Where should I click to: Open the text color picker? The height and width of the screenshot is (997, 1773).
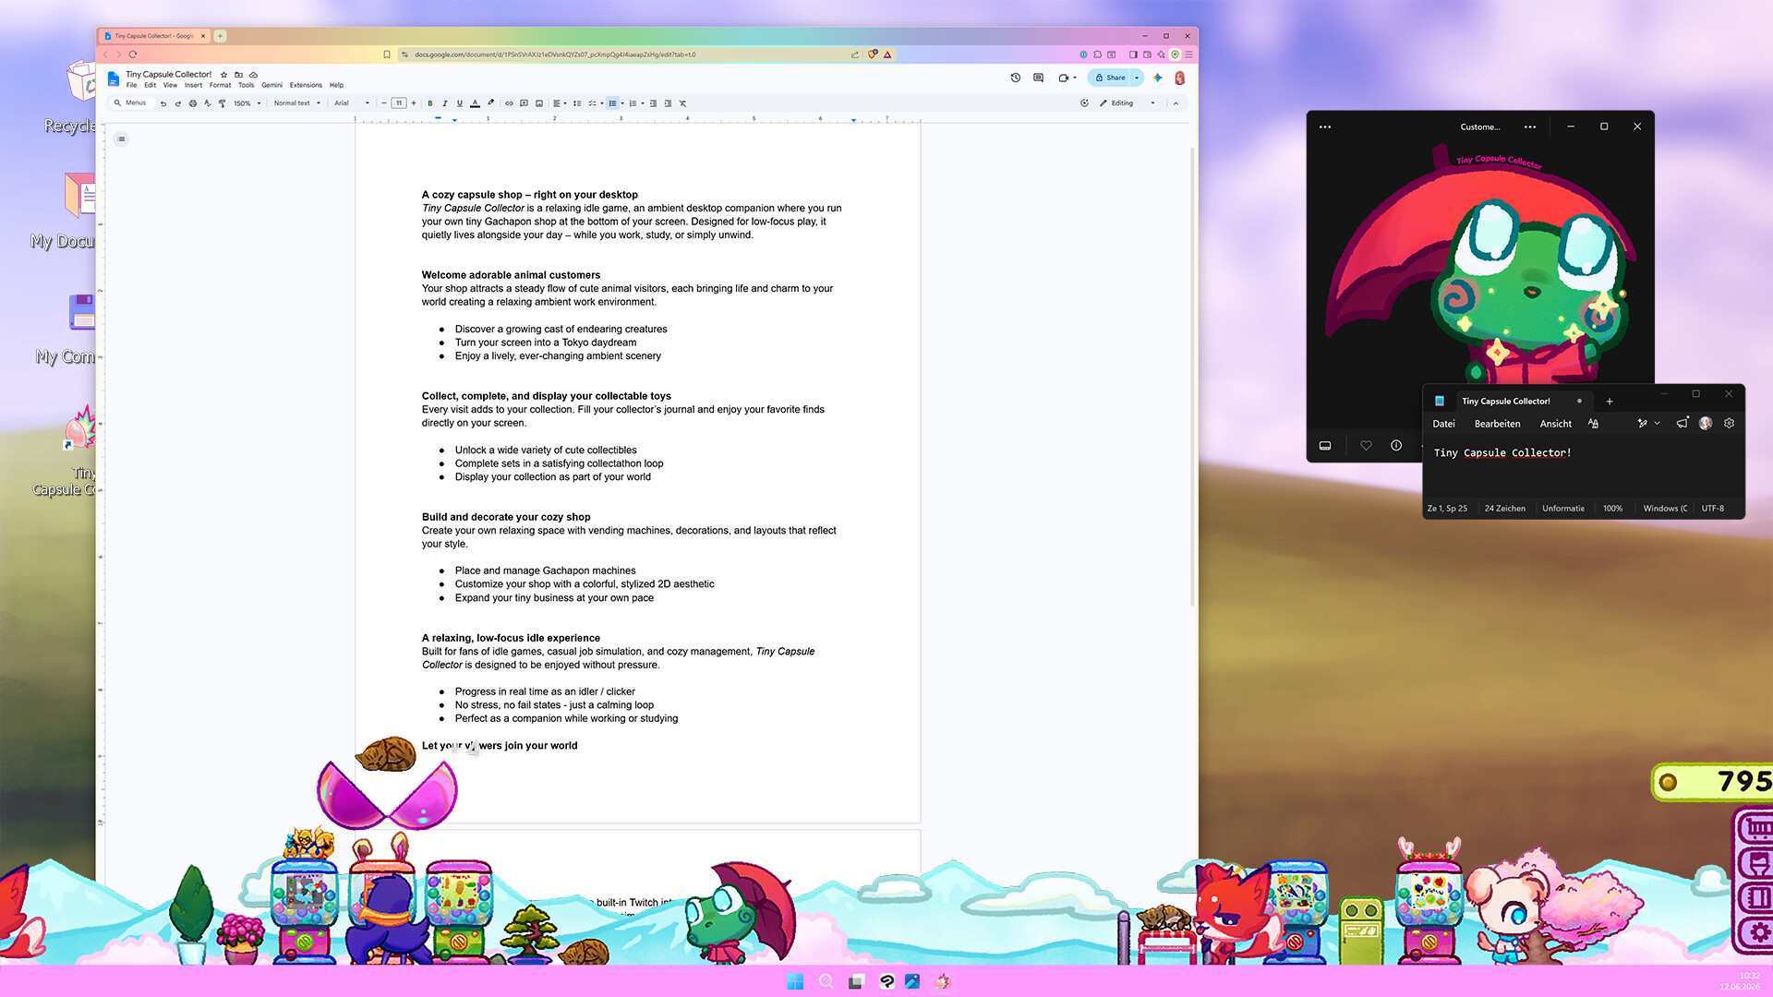tap(475, 103)
